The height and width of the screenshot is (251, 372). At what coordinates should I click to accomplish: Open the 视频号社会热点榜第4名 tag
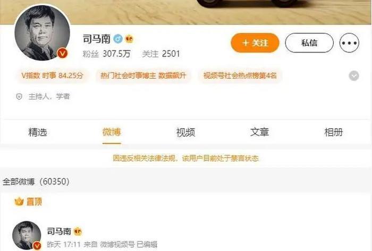(240, 76)
